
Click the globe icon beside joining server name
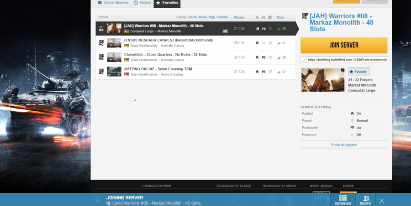point(109,203)
